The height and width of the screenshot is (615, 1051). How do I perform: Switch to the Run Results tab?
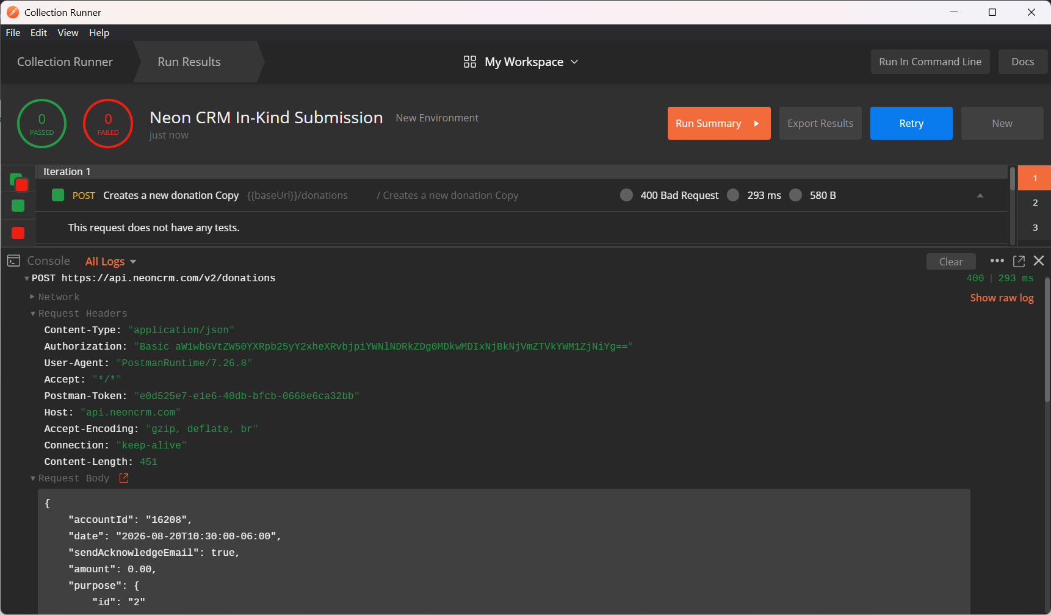(x=189, y=62)
